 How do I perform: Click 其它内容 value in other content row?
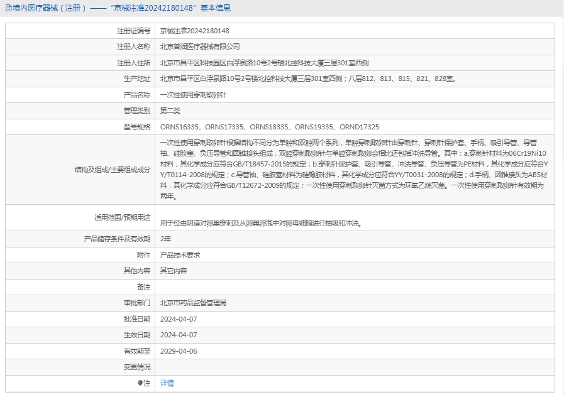tap(174, 271)
